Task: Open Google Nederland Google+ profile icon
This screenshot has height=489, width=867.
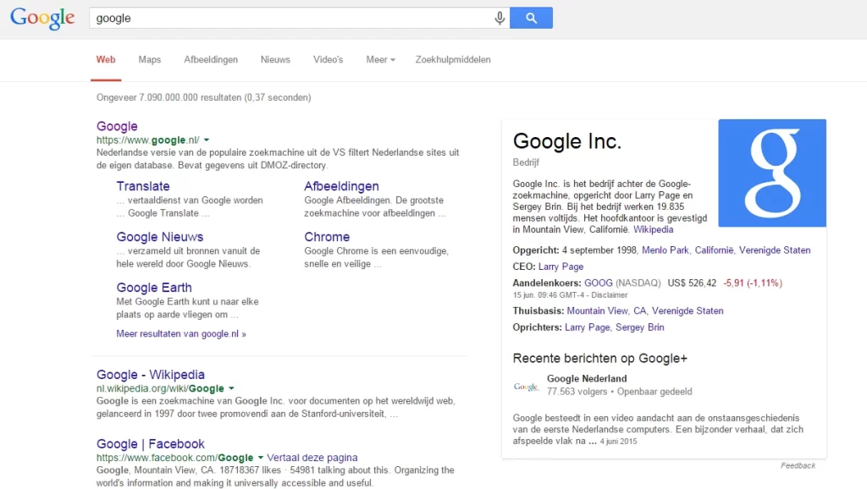Action: (x=526, y=387)
